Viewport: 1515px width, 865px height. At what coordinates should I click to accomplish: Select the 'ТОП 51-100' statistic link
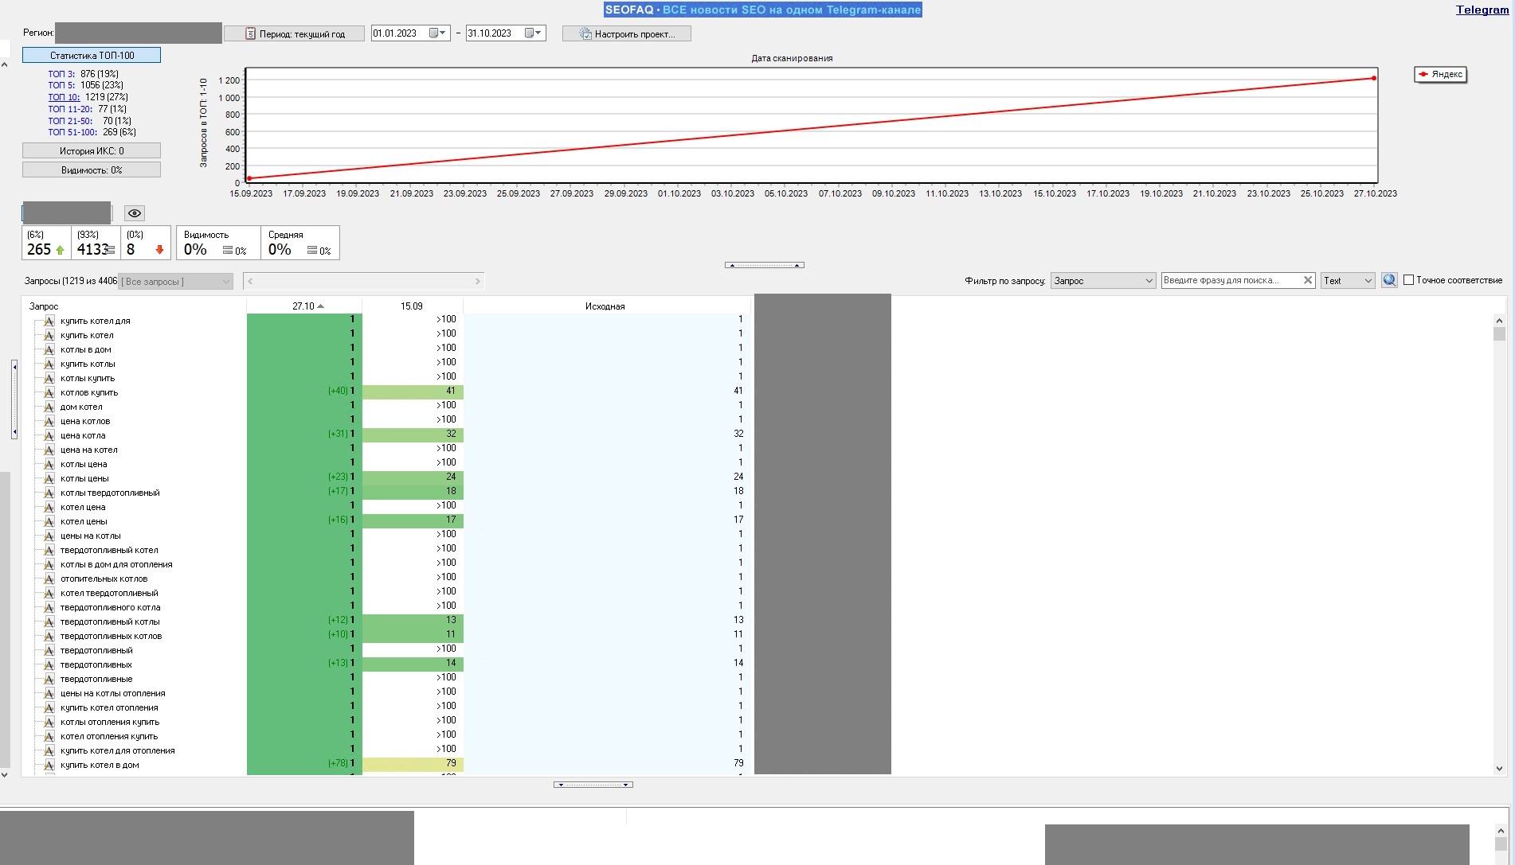tap(72, 132)
